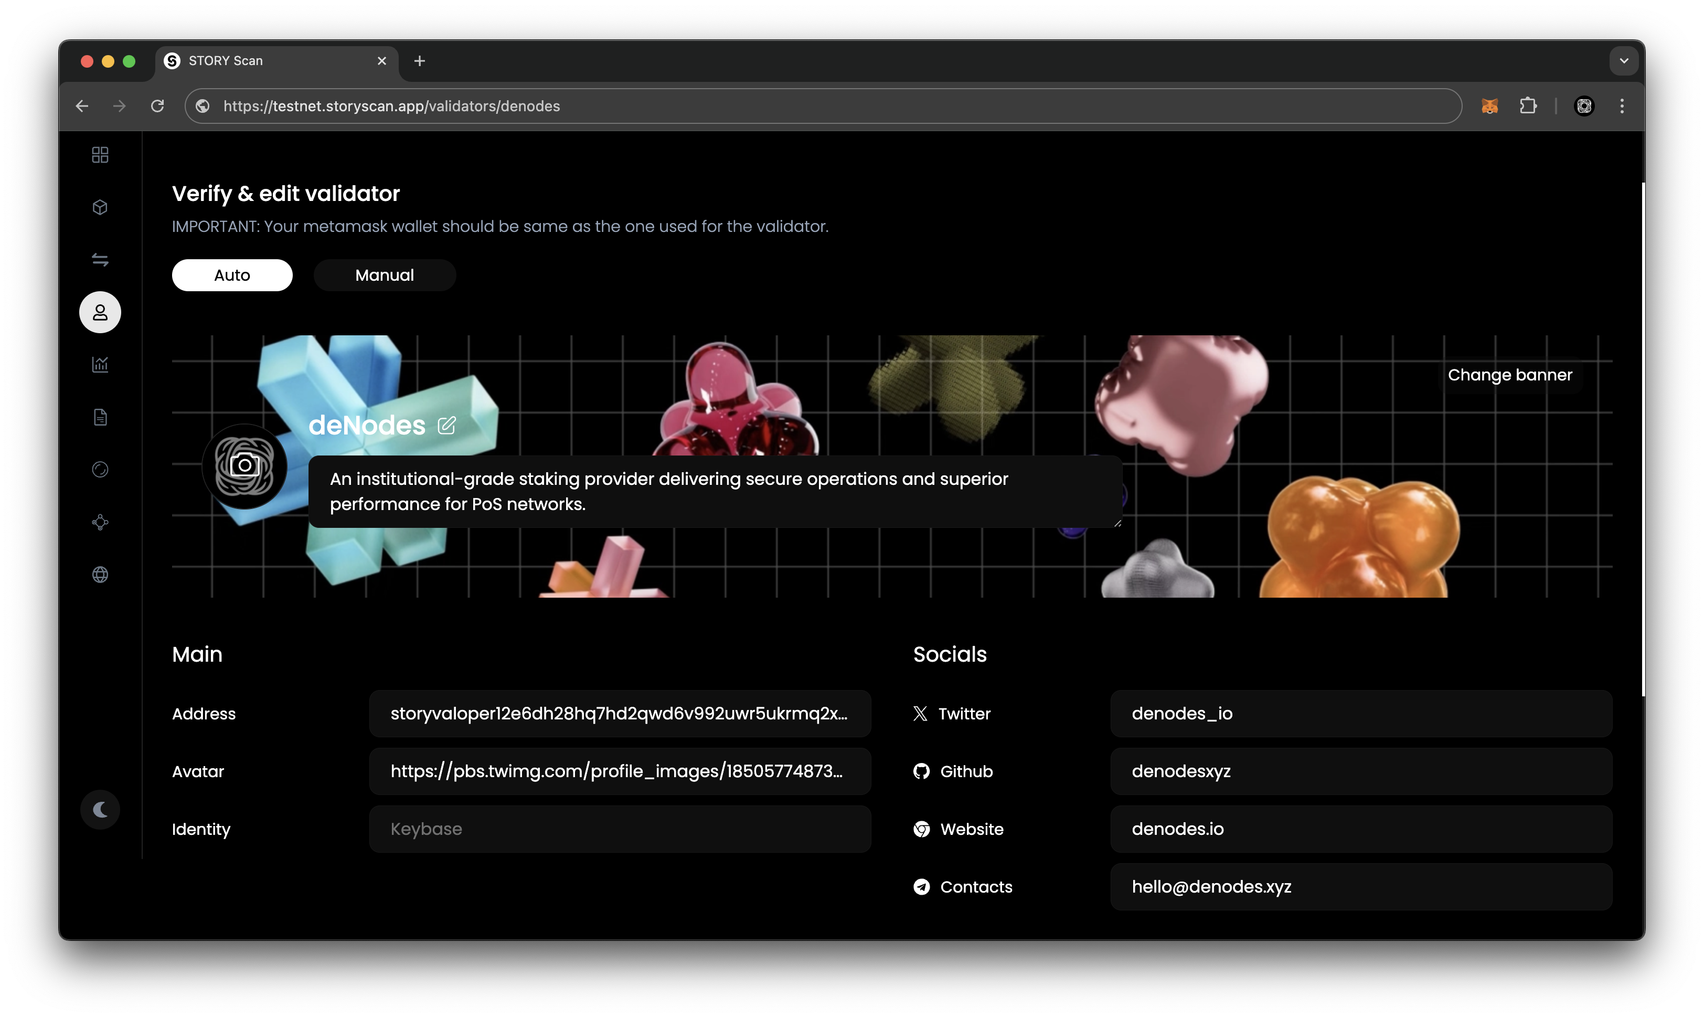
Task: Open the circular gauge icon in sidebar
Action: [100, 469]
